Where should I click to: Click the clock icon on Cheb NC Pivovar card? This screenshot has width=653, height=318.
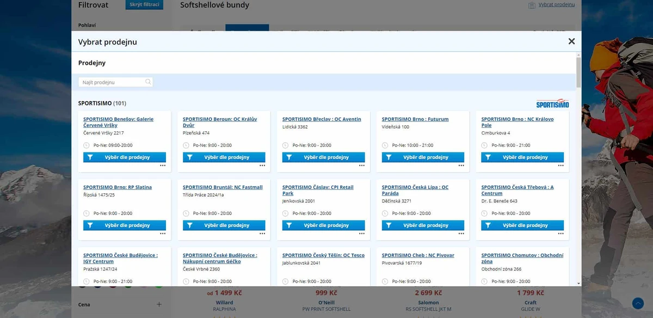pyautogui.click(x=385, y=282)
